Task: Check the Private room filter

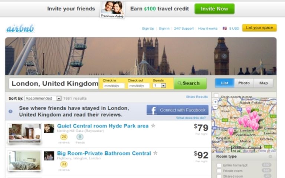Action: click(x=219, y=171)
